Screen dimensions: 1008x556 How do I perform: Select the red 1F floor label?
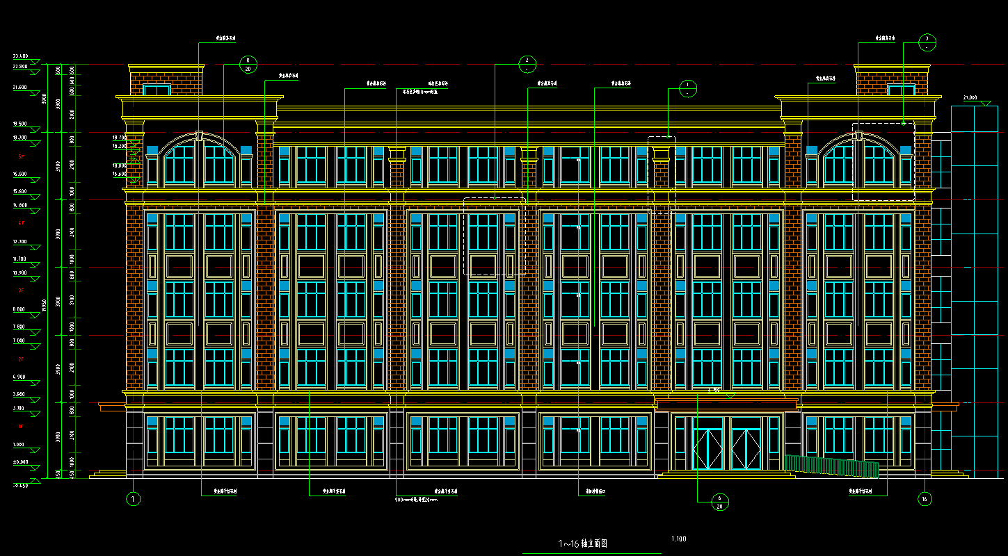(x=21, y=426)
